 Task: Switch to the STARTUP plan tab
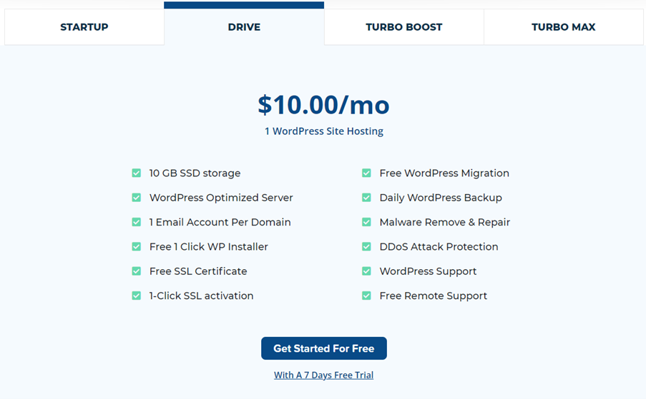(x=84, y=27)
